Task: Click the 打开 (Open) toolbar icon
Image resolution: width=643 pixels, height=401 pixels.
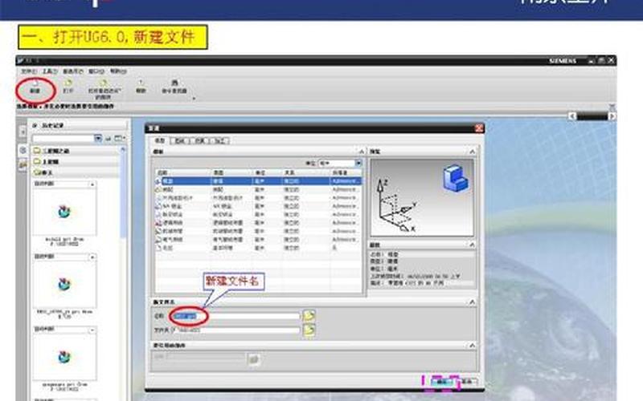Action: click(x=68, y=87)
